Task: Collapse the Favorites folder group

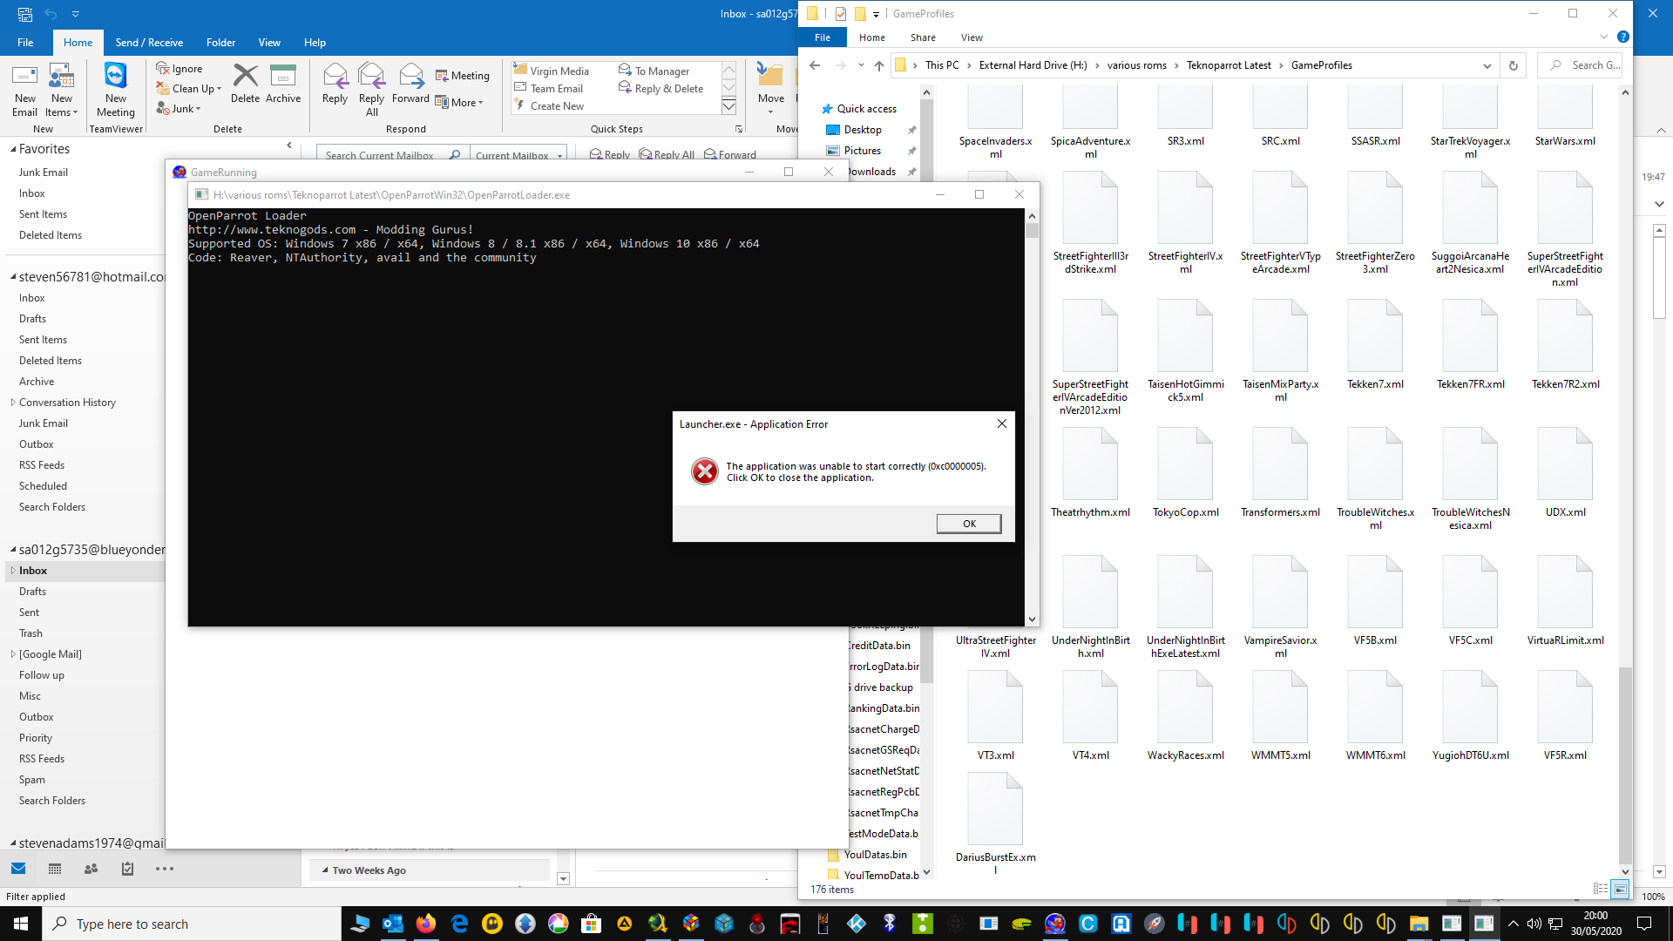Action: pos(13,149)
